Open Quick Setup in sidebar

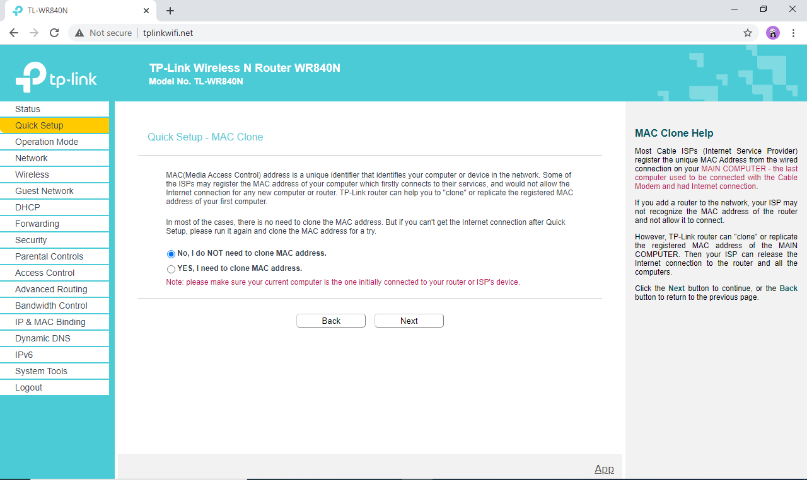point(55,125)
